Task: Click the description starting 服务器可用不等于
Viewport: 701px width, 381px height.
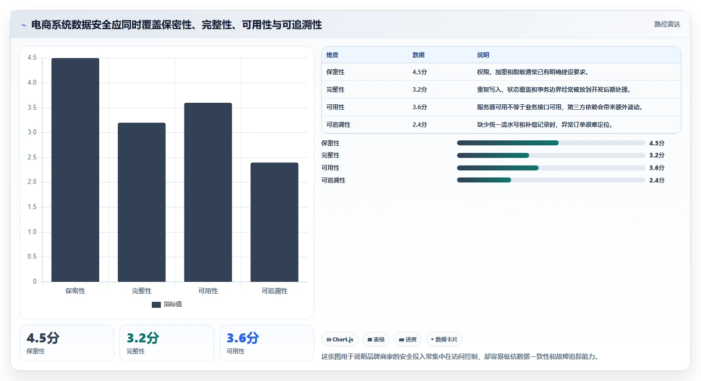Action: click(x=560, y=107)
